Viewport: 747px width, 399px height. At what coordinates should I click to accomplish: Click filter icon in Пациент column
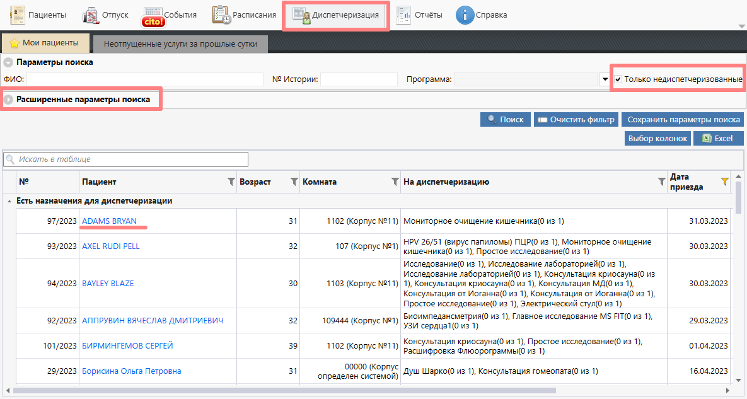pos(231,182)
